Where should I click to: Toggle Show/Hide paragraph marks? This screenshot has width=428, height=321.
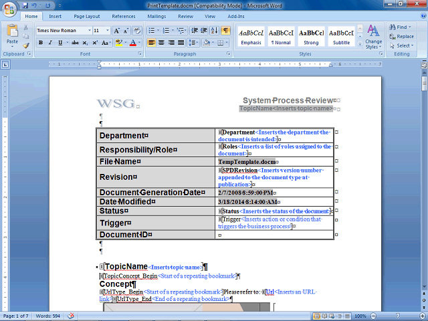pyautogui.click(x=225, y=30)
